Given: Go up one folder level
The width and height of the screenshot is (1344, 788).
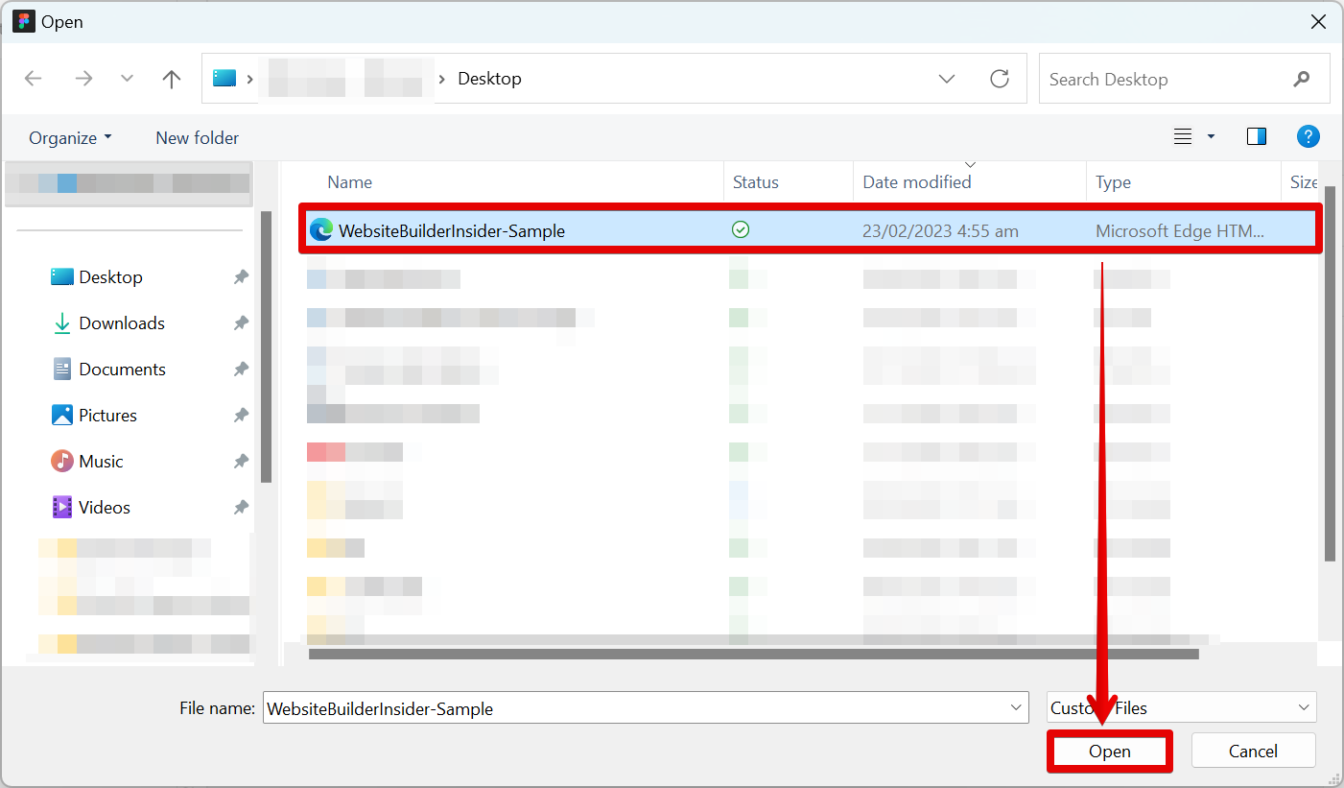Looking at the screenshot, I should [172, 79].
